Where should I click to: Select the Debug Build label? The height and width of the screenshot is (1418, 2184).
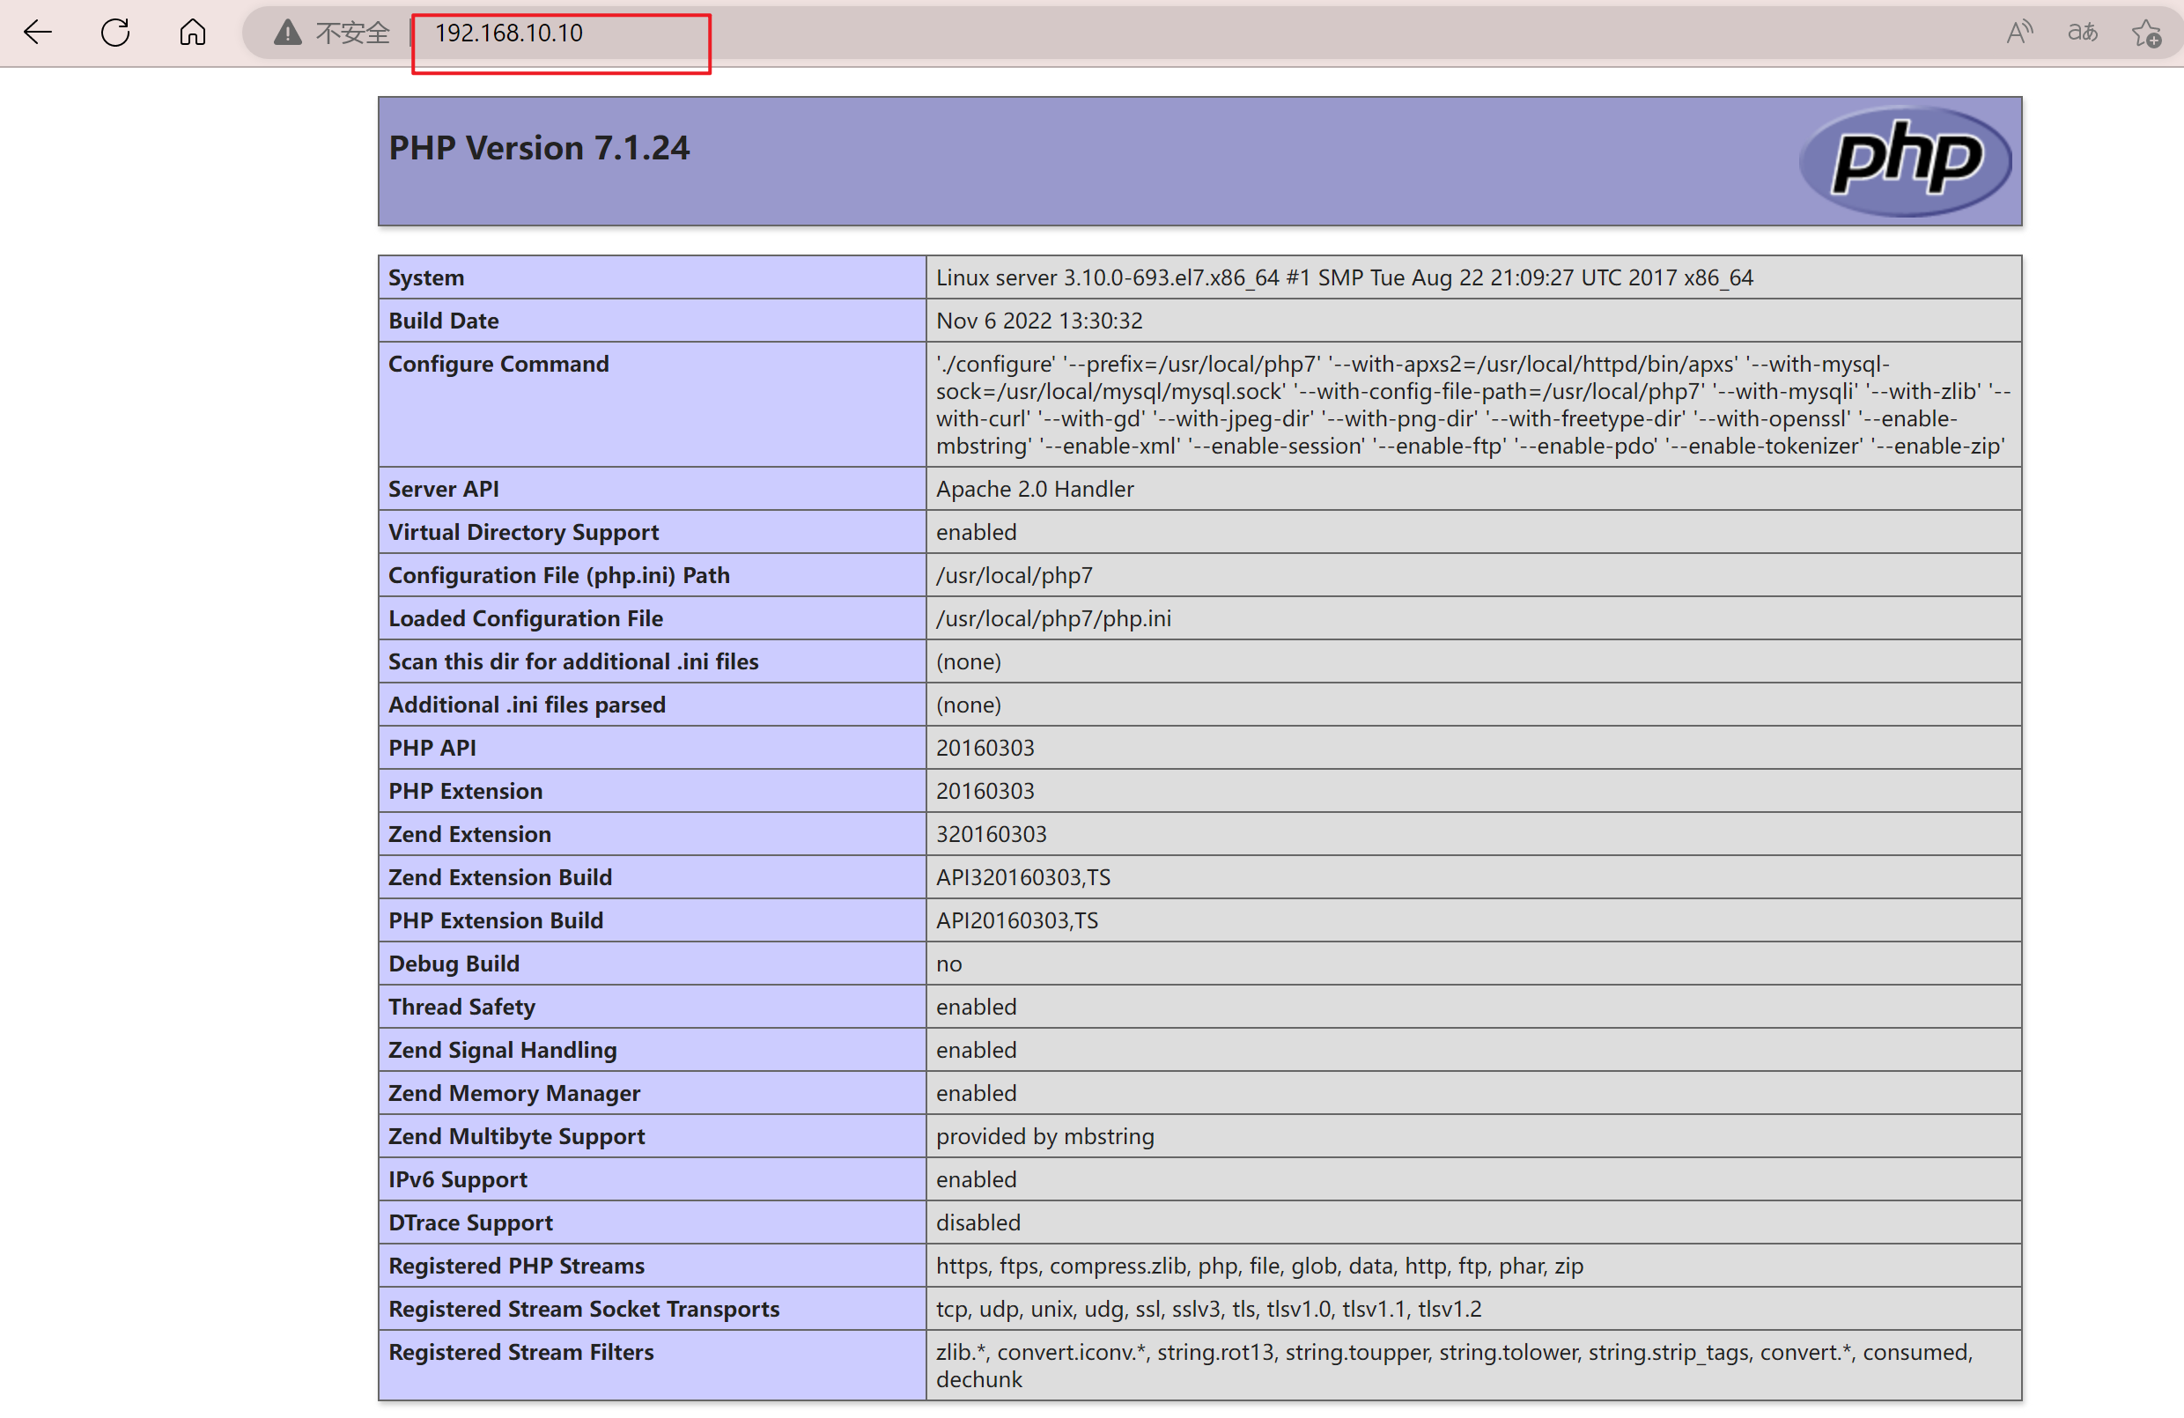coord(454,963)
